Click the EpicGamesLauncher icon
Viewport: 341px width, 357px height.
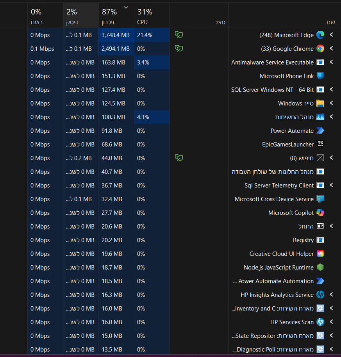[x=320, y=144]
